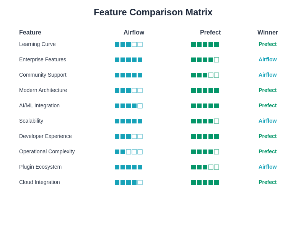
Task: Click the Prefect rating squares for Enterprise Features
Action: click(x=205, y=60)
